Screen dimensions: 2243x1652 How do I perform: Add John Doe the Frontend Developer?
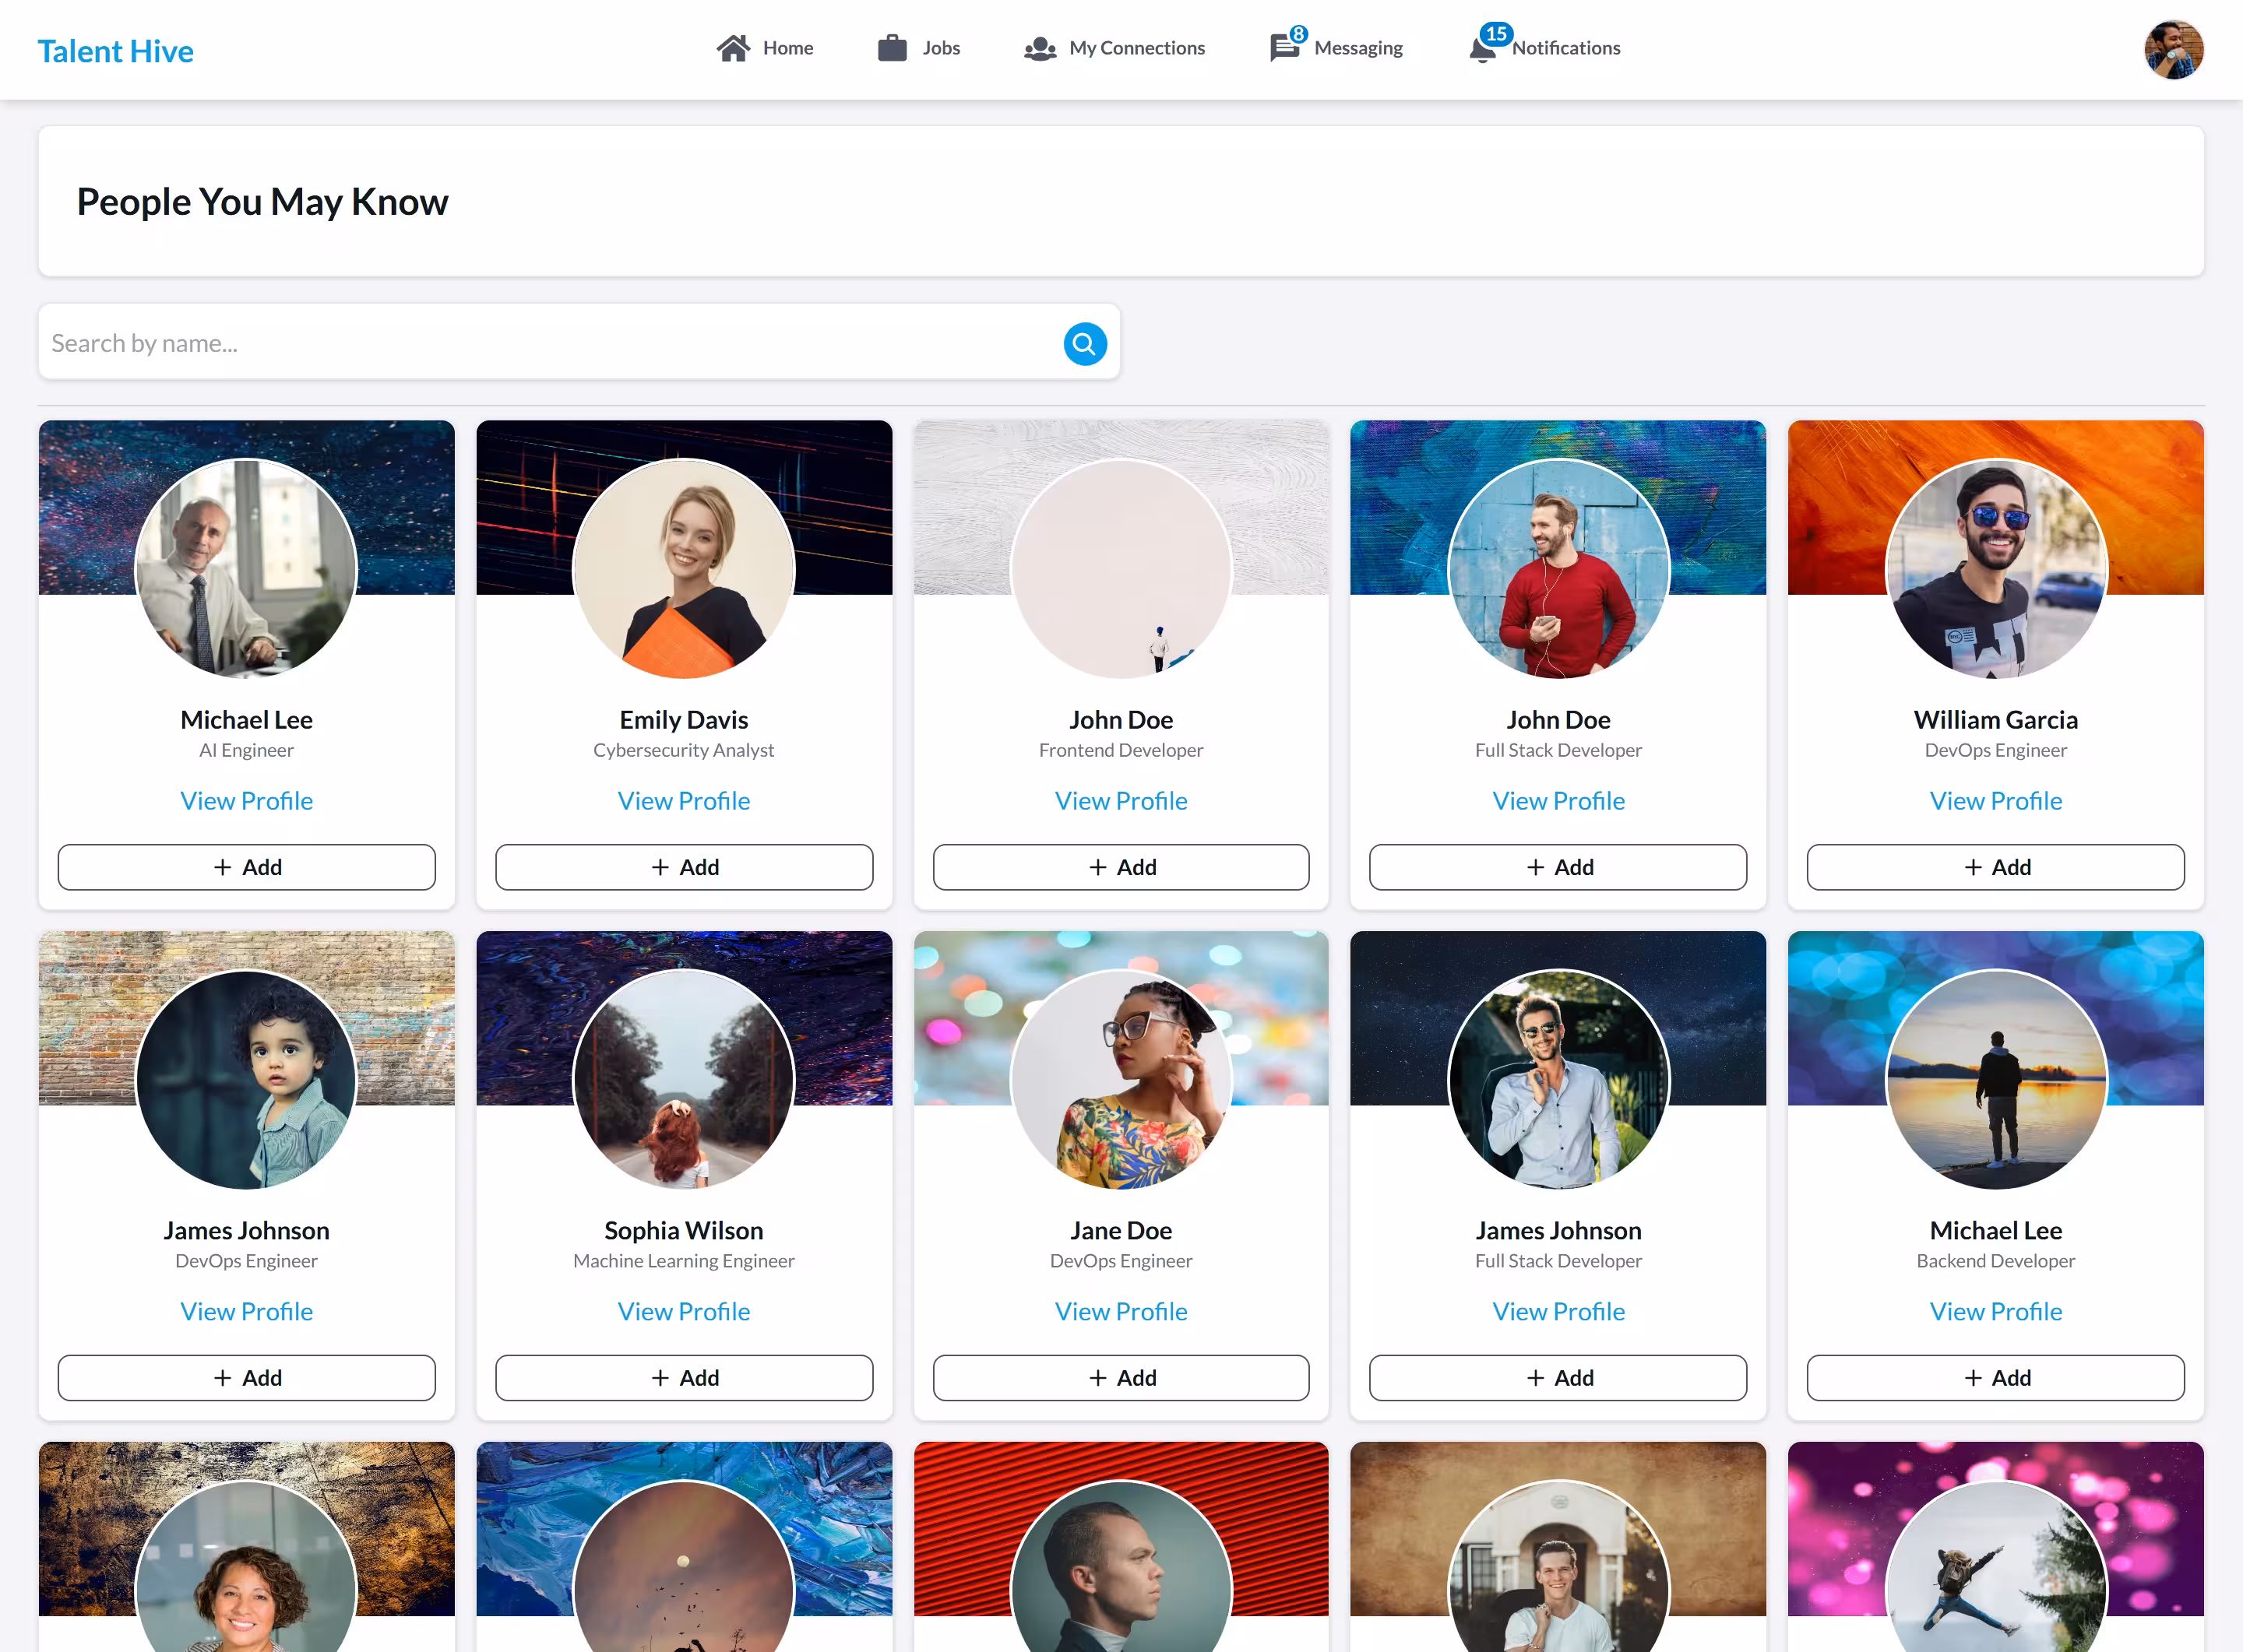coord(1121,867)
